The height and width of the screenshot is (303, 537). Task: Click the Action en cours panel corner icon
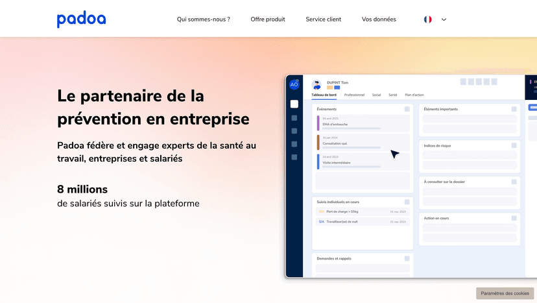514,218
